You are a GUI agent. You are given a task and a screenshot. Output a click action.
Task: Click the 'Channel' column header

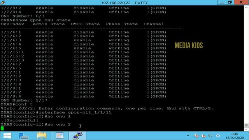(x=154, y=24)
